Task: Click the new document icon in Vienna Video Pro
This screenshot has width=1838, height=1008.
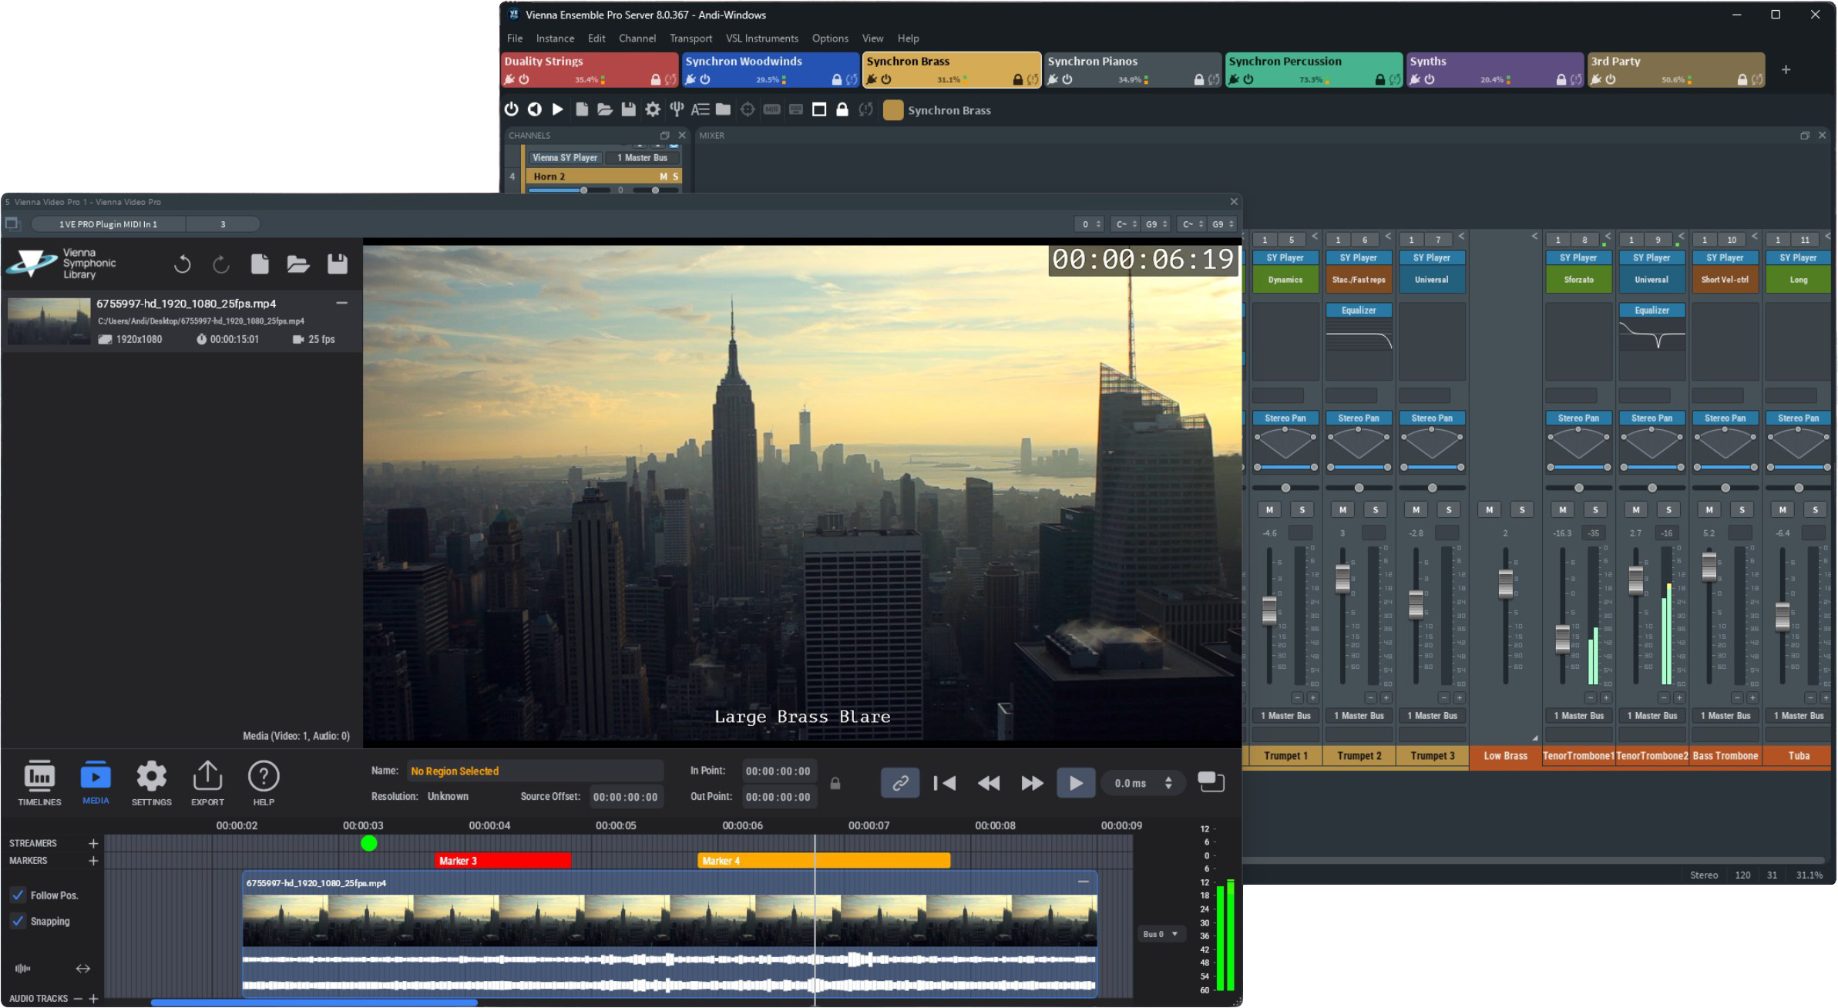Action: [260, 264]
